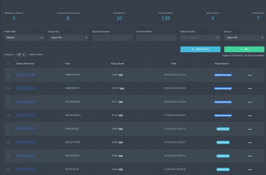Check the row checkbox for B01CZ7WZ08

pyautogui.click(x=8, y=143)
